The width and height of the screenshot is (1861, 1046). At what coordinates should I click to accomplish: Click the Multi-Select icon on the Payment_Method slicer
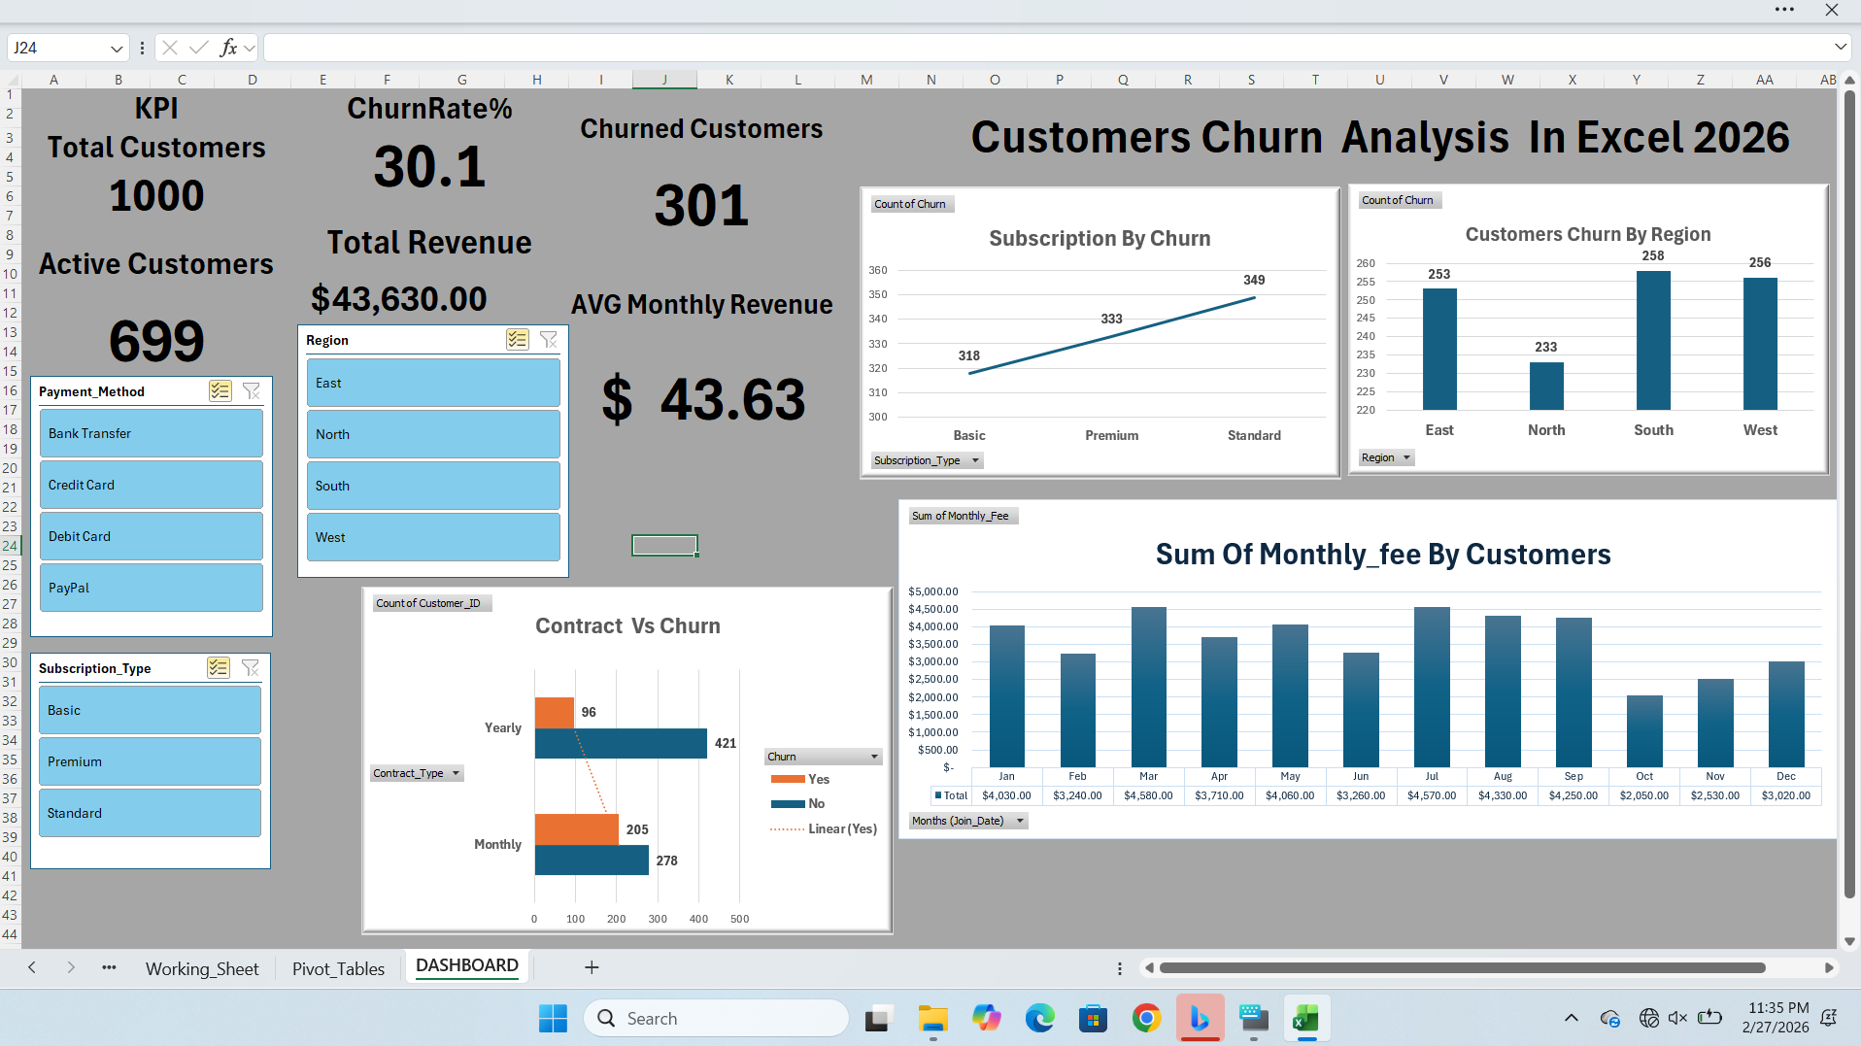220,391
